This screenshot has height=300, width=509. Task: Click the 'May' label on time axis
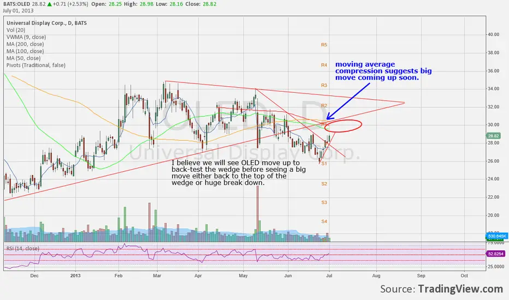click(x=243, y=275)
